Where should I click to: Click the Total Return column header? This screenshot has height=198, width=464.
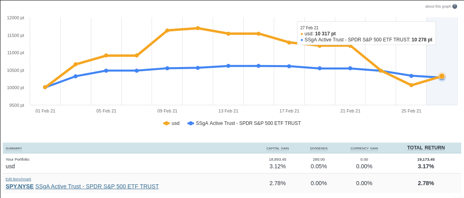[x=426, y=148]
